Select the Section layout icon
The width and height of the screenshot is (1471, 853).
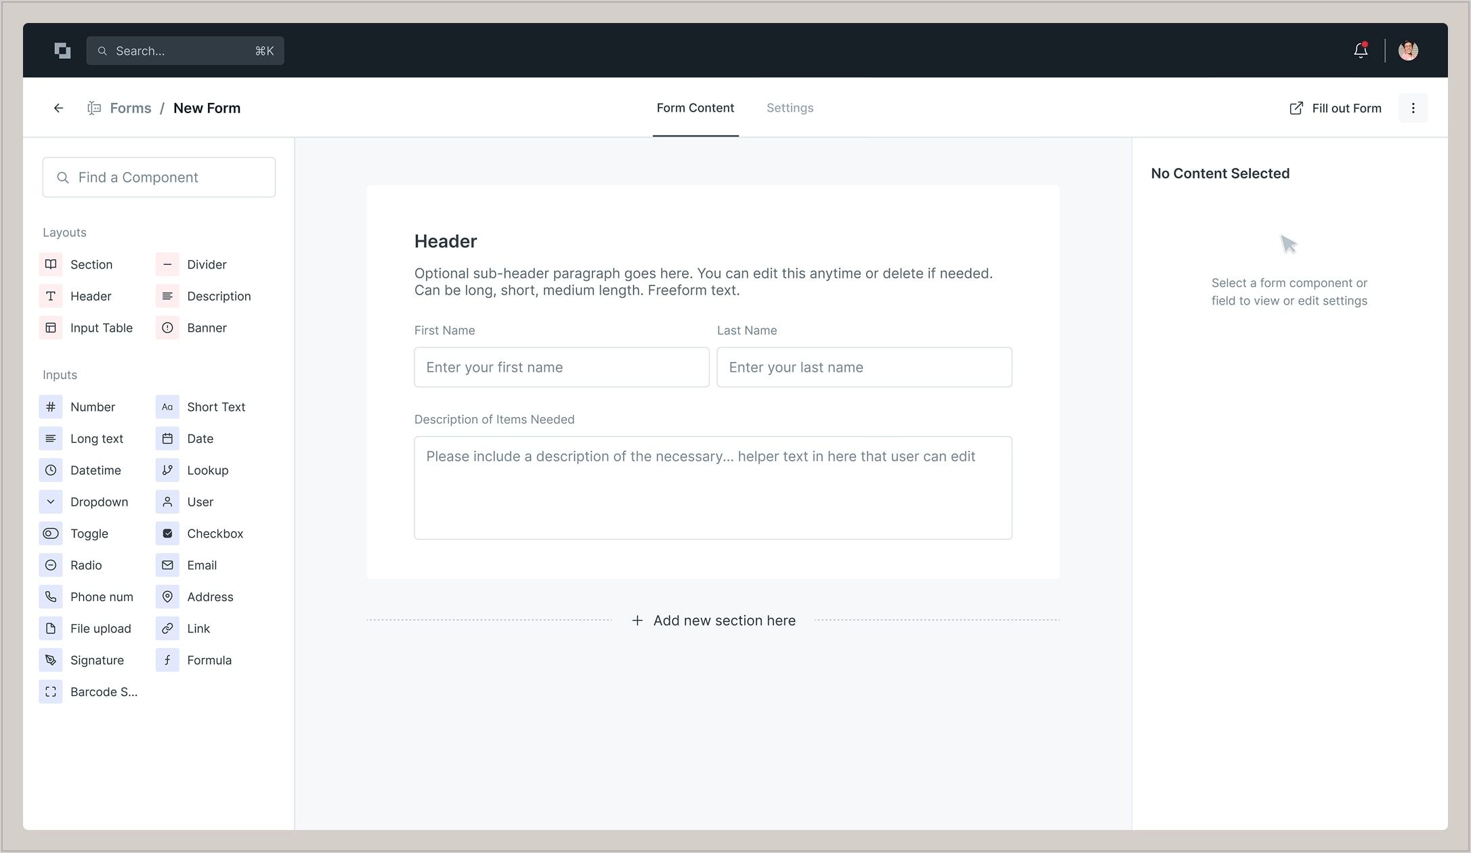point(51,265)
